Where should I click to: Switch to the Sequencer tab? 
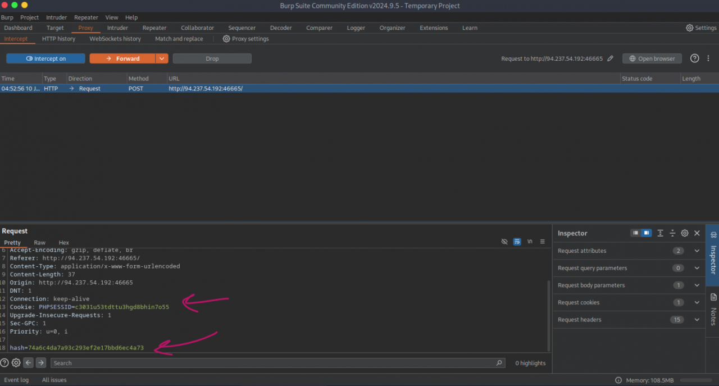(242, 28)
